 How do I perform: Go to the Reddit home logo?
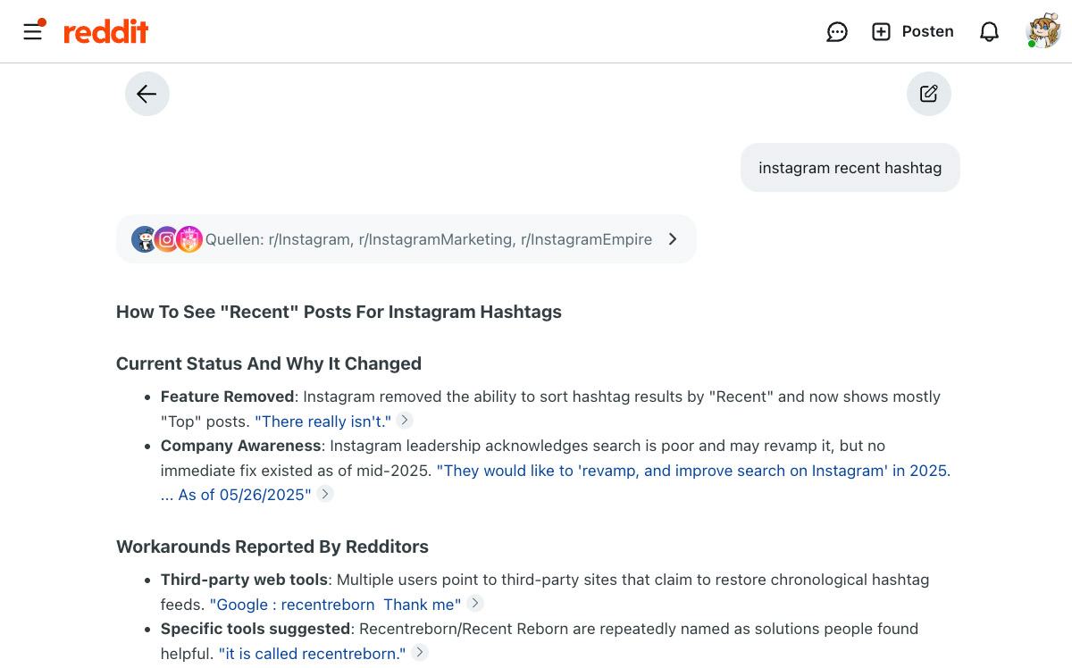click(105, 32)
